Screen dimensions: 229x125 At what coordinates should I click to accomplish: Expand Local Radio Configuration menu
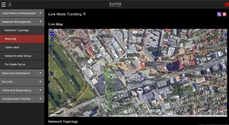click(22, 13)
